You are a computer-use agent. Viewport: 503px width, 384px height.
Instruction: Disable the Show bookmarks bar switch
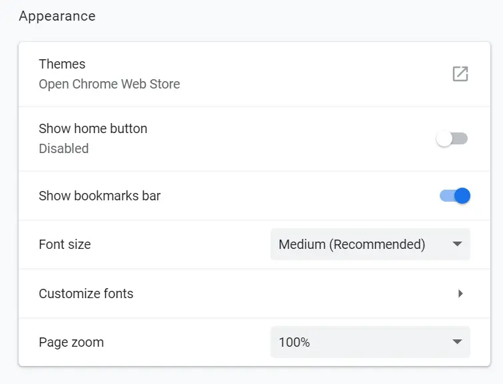point(455,196)
